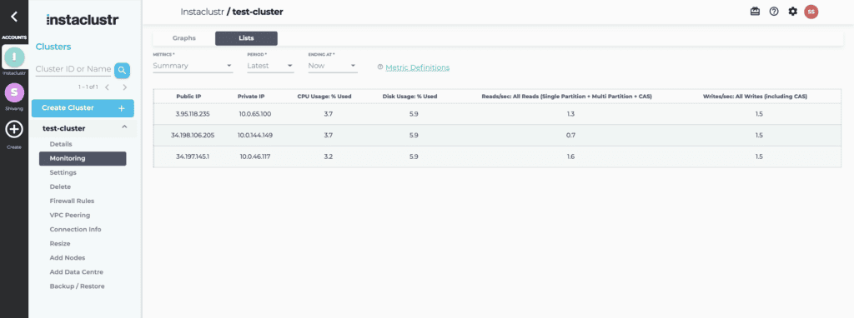The image size is (854, 318).
Task: Click the 1–1 of 1 pagination text
Action: [x=88, y=87]
